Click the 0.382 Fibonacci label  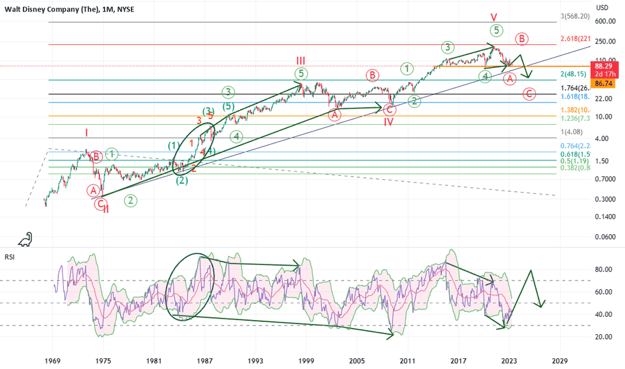(x=575, y=168)
